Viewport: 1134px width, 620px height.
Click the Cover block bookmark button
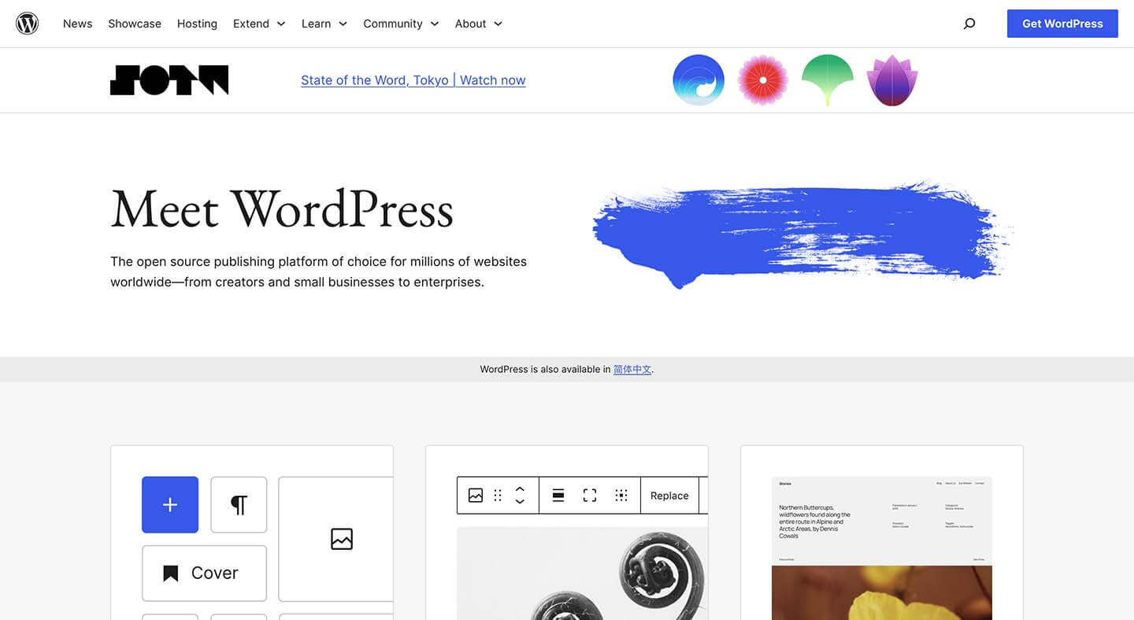(x=204, y=573)
